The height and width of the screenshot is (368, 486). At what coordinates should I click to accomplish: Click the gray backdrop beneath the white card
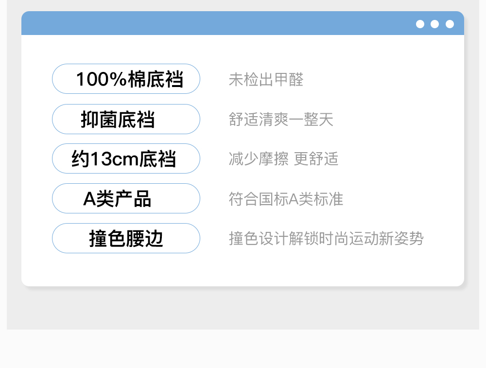point(243,309)
